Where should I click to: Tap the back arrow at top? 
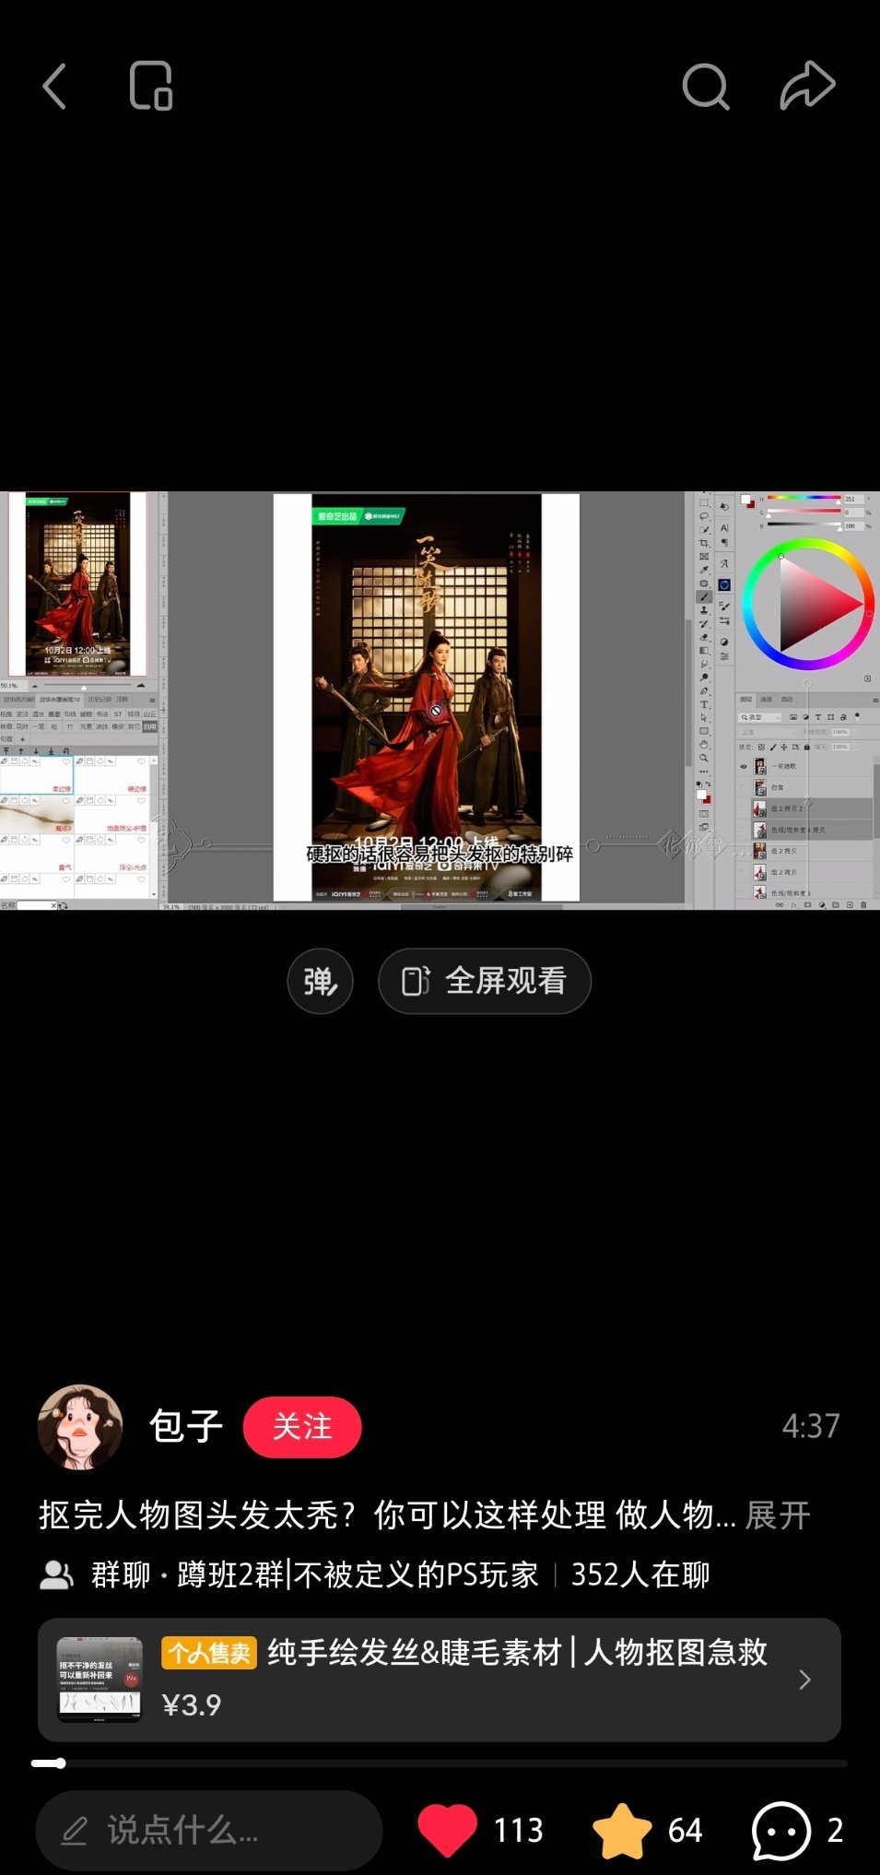tap(54, 86)
